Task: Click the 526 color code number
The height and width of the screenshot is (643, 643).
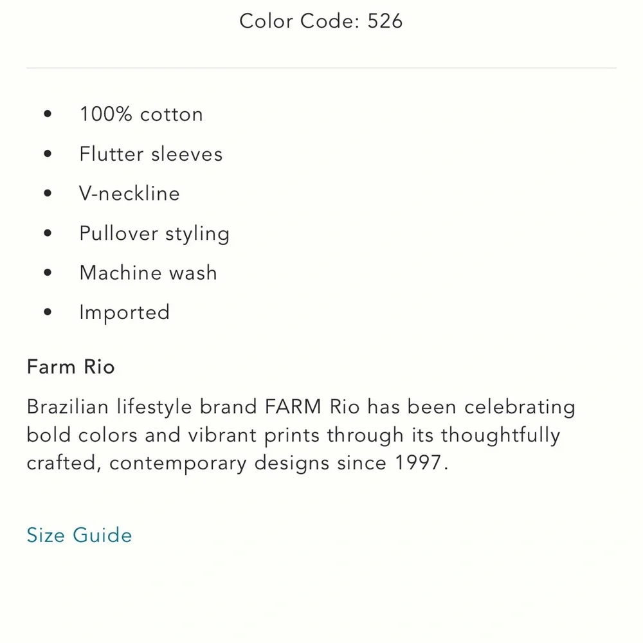Action: [x=385, y=21]
